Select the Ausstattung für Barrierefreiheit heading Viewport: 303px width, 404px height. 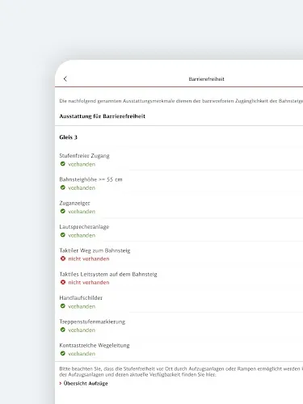click(x=103, y=116)
